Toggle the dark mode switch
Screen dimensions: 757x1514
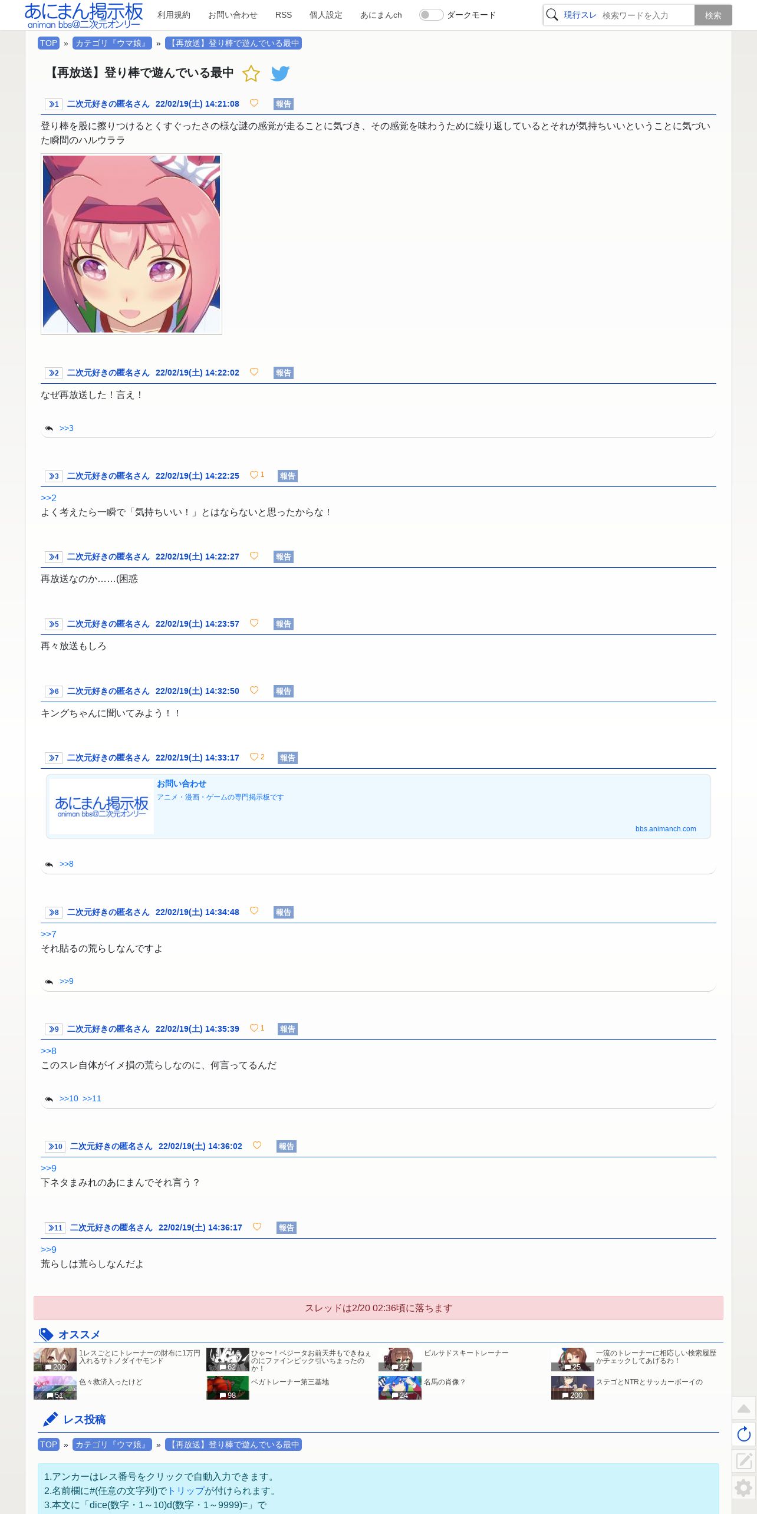click(x=431, y=15)
